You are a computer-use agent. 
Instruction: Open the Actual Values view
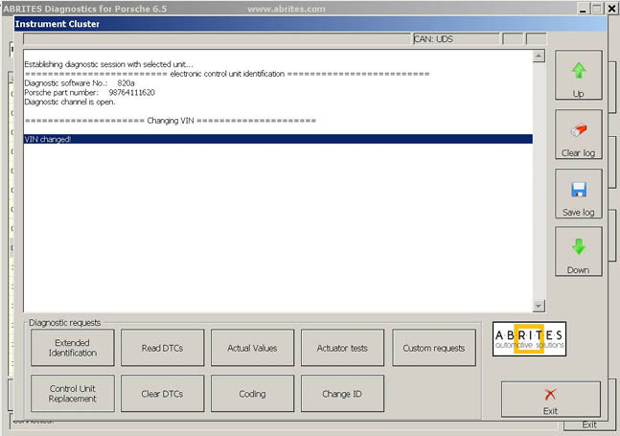(x=252, y=348)
